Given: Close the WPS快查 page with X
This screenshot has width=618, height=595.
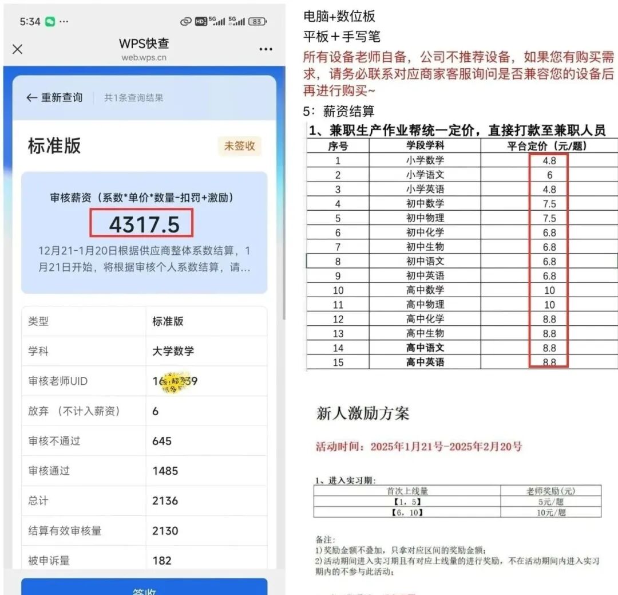Looking at the screenshot, I should (18, 49).
